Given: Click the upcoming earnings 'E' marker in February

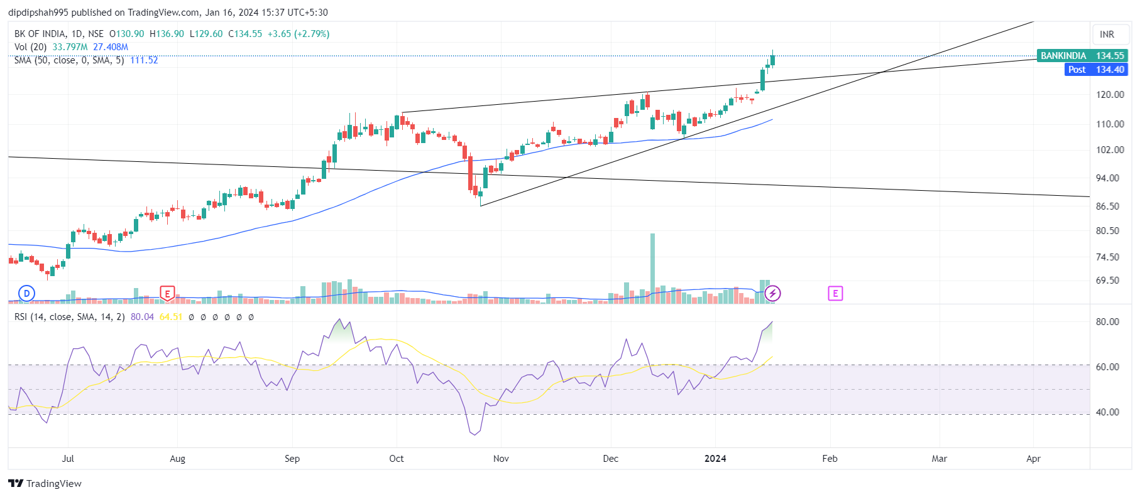Looking at the screenshot, I should click(835, 293).
